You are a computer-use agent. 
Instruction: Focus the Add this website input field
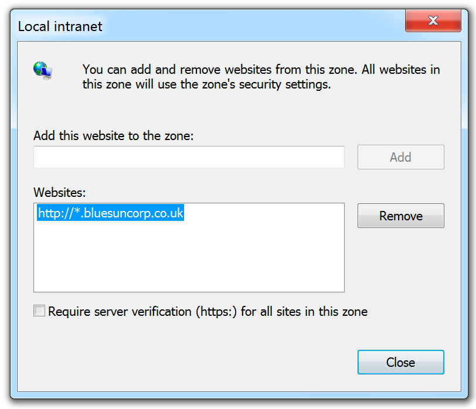tap(189, 157)
